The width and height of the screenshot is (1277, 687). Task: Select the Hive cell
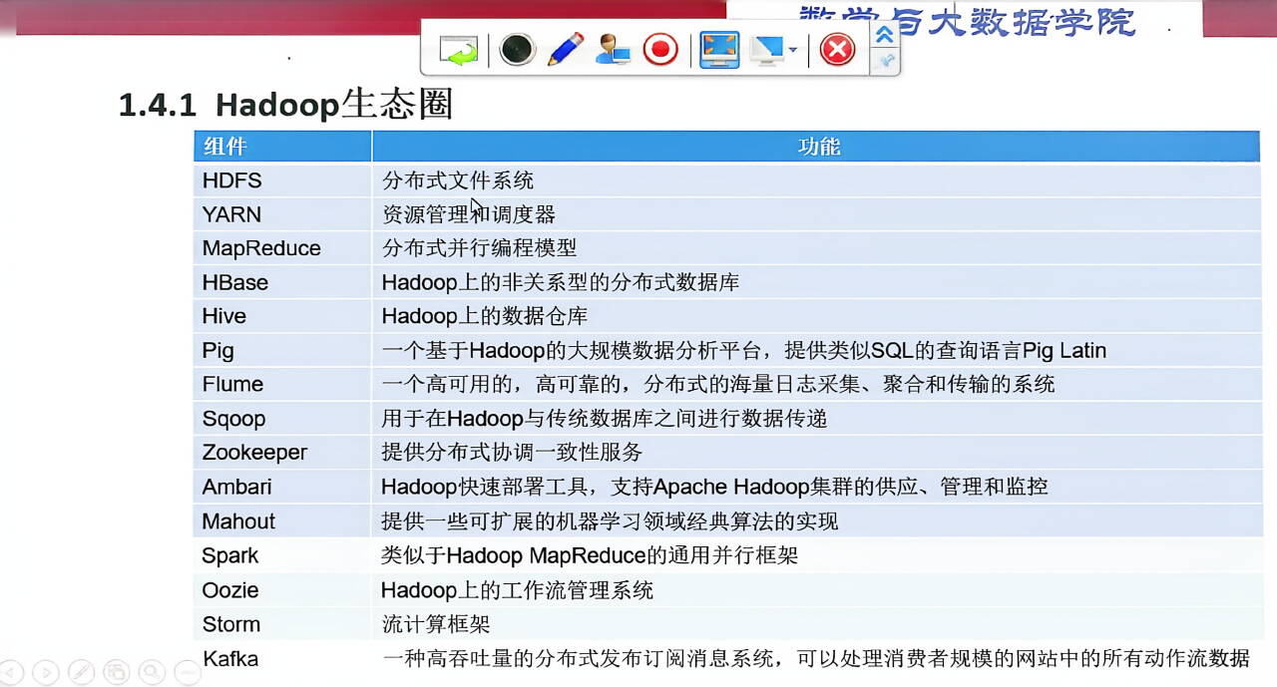(x=281, y=316)
